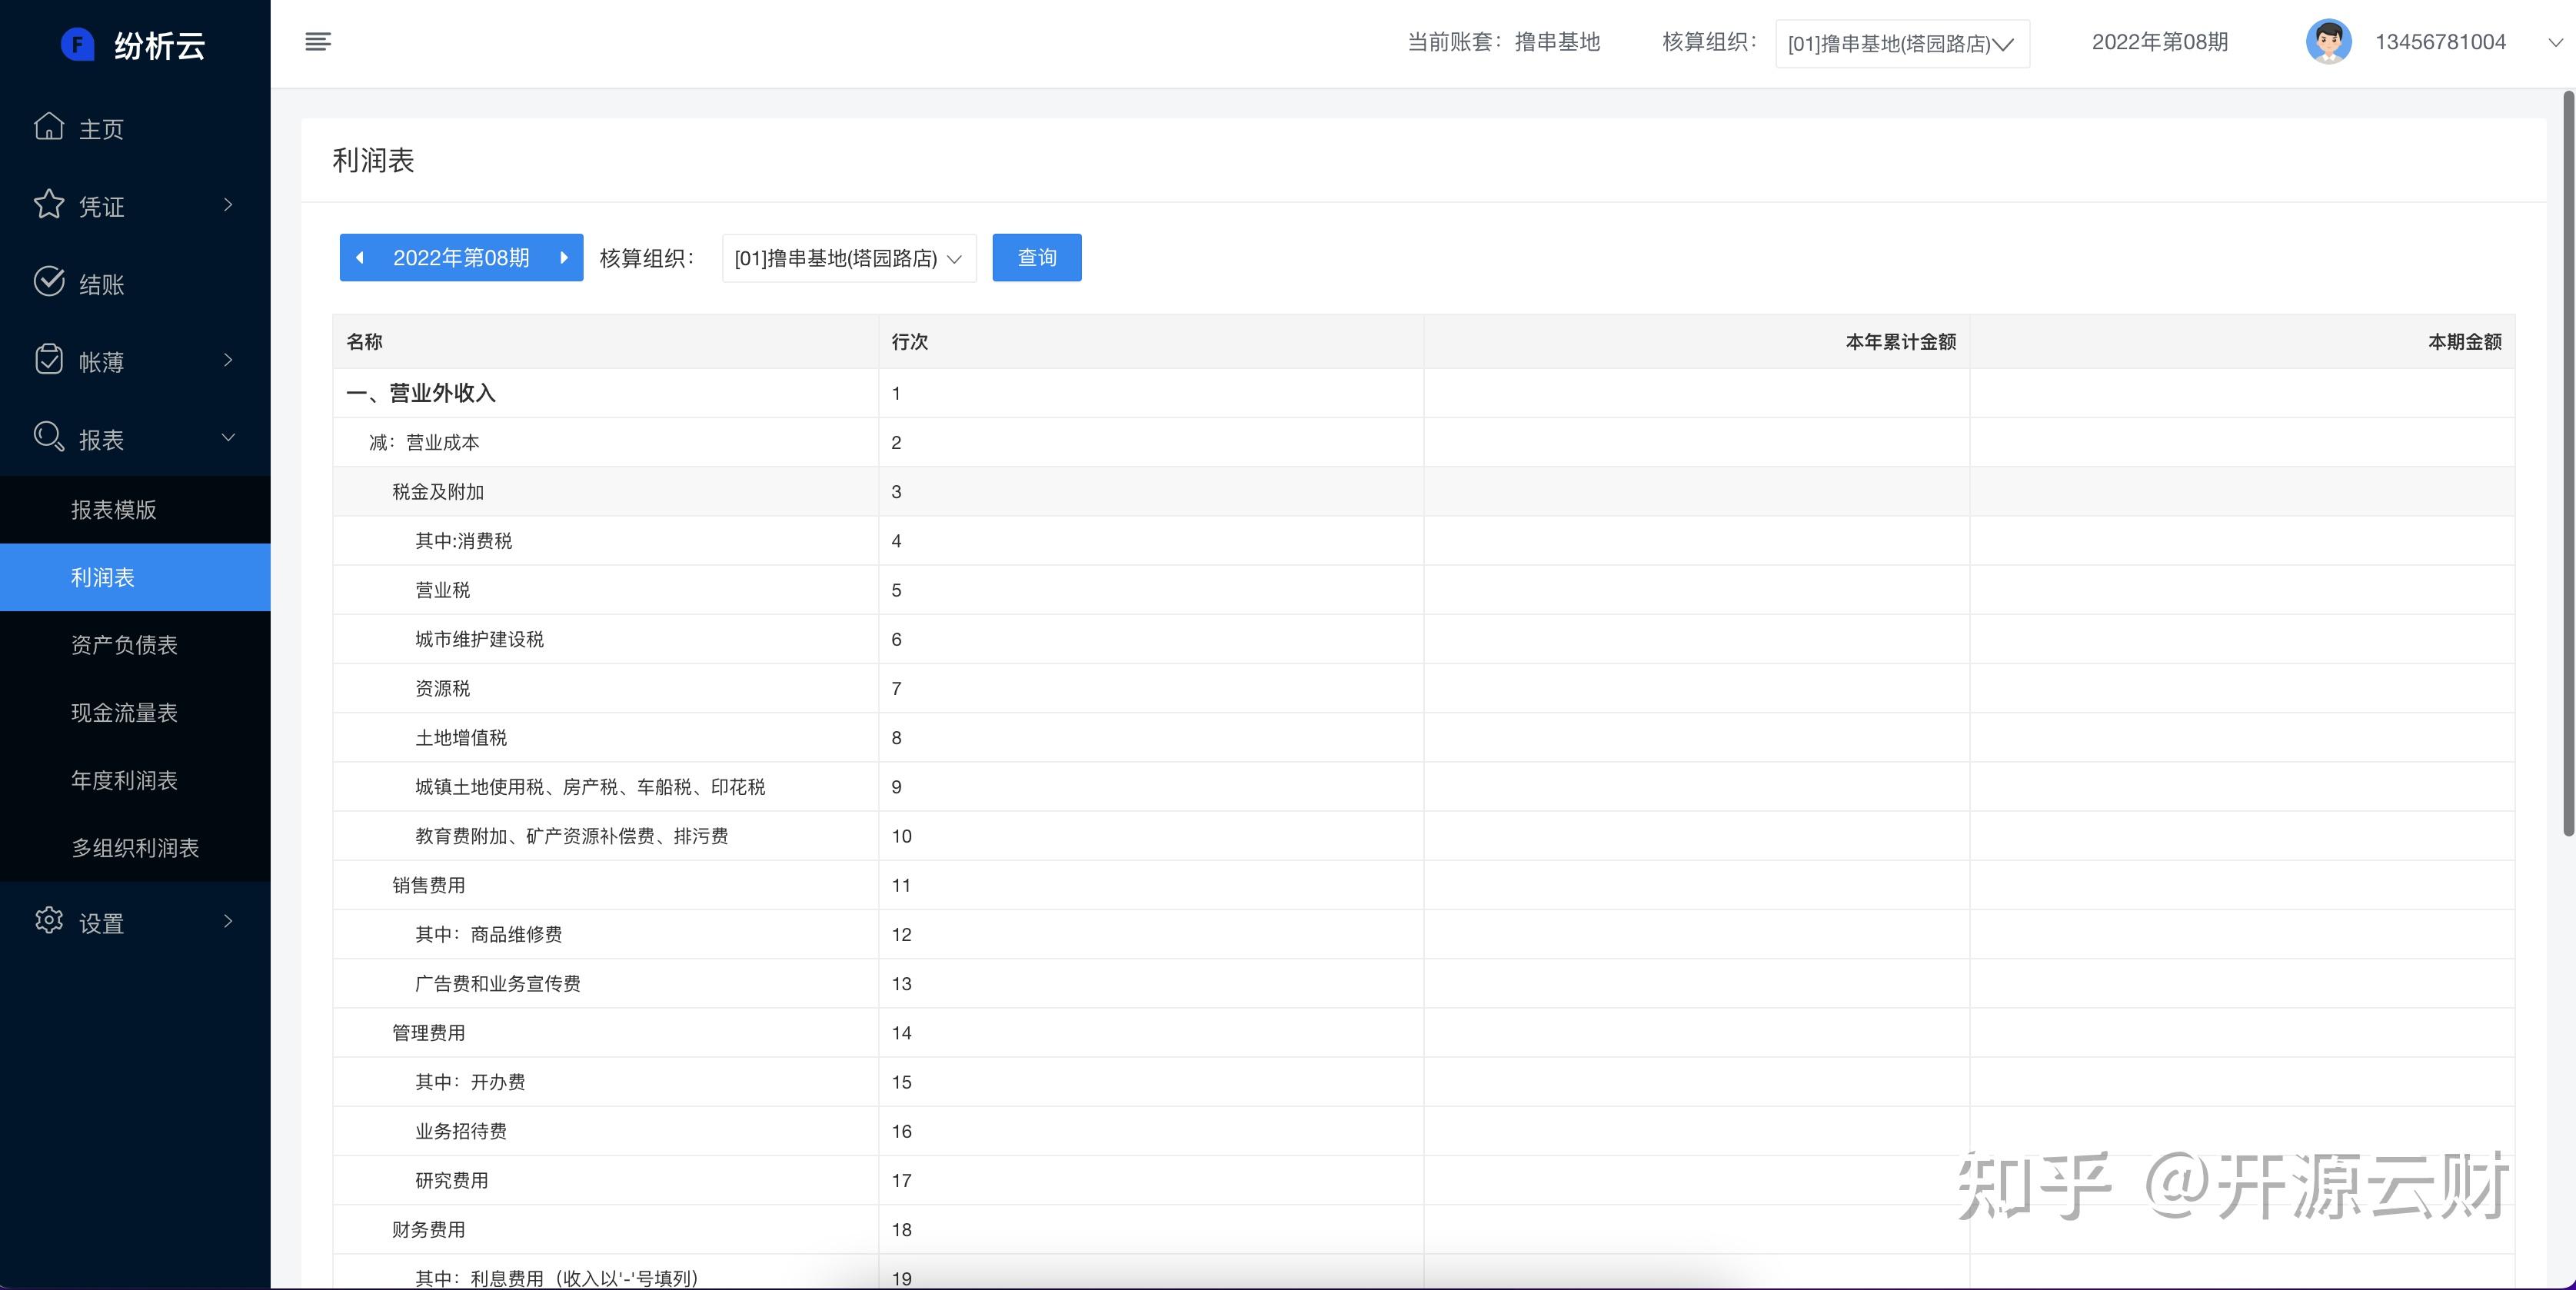The height and width of the screenshot is (1290, 2576).
Task: Click row 减：营业成本
Action: tap(1424, 442)
